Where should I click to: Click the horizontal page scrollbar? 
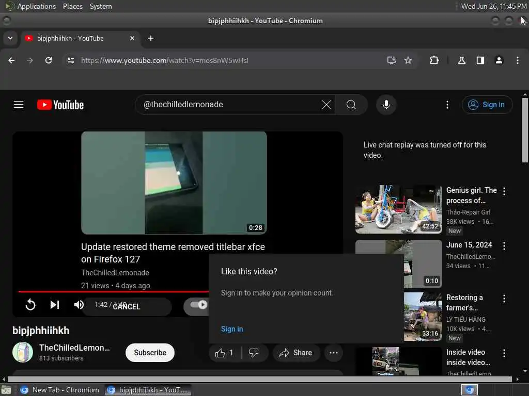260,379
